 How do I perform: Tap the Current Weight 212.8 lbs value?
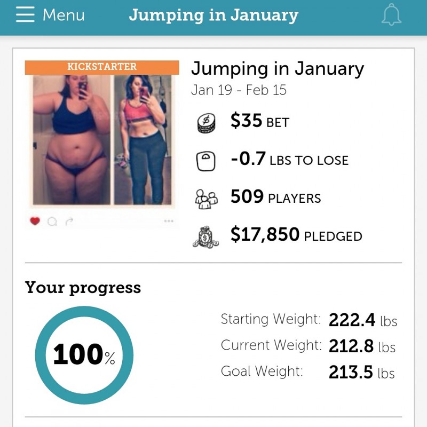pos(362,346)
